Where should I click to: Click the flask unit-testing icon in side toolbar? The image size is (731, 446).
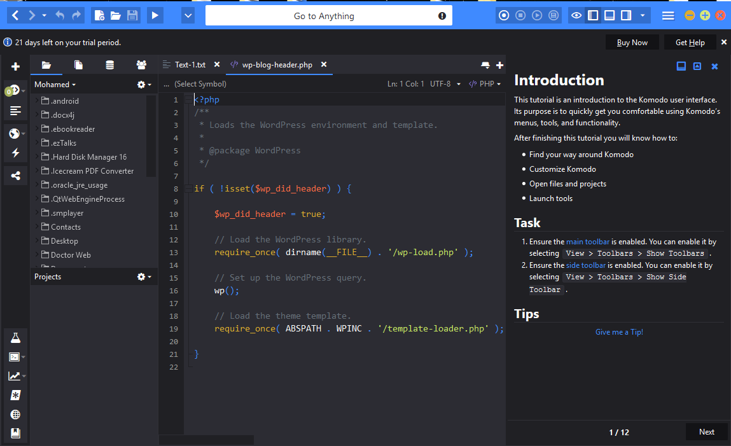[x=15, y=338]
